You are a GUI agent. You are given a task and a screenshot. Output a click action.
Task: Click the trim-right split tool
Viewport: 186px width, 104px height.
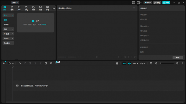(40, 63)
